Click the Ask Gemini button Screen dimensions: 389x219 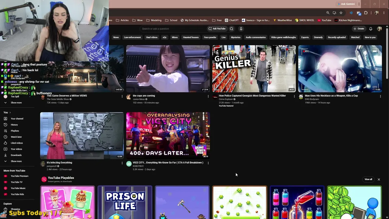tap(346, 4)
